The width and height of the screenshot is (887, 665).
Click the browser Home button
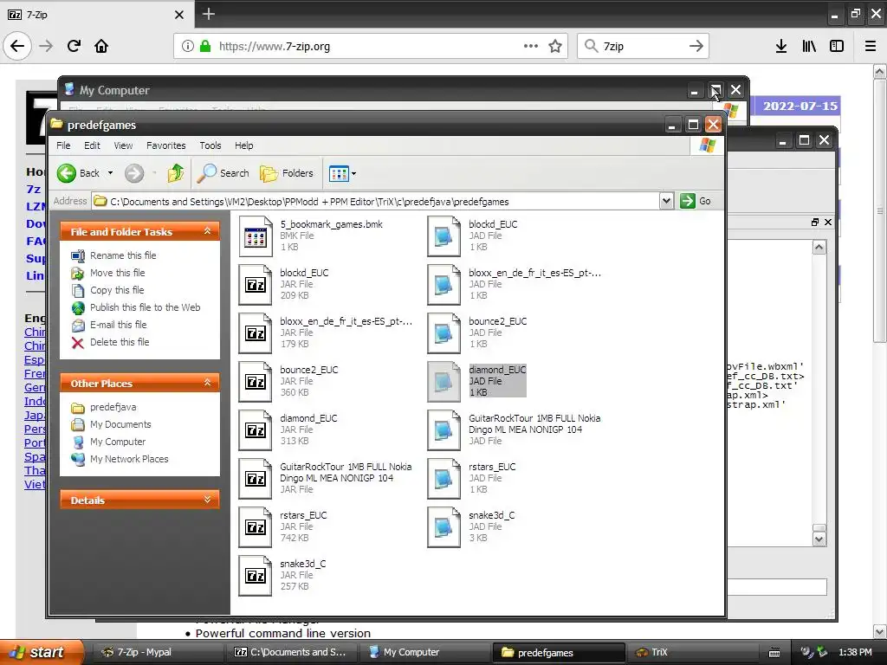[x=101, y=46]
